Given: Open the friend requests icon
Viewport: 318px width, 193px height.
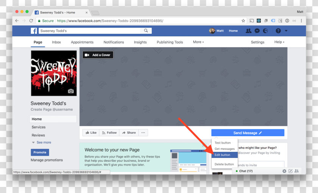Looking at the screenshot, I should coord(248,31).
